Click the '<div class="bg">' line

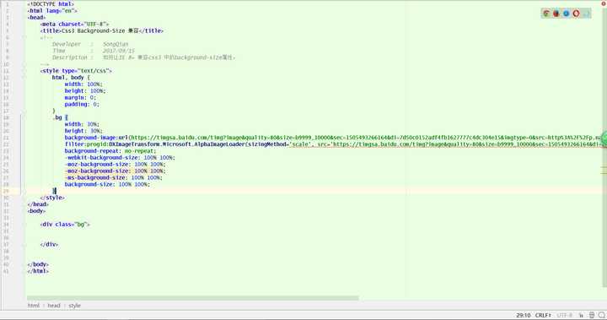[65, 225]
